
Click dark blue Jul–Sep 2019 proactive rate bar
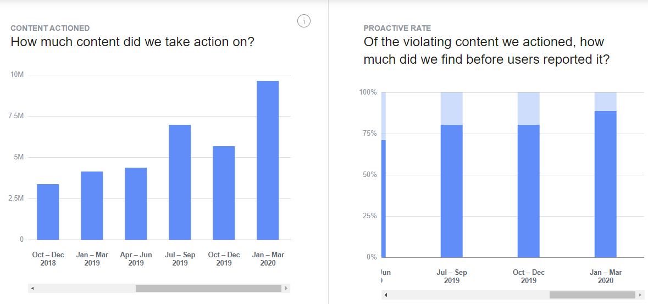[452, 191]
